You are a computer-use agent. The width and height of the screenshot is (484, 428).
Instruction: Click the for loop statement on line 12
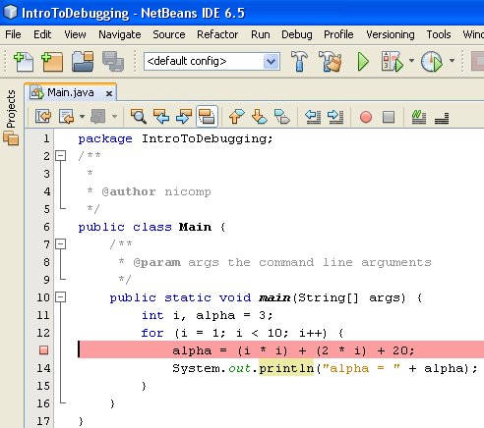(242, 333)
